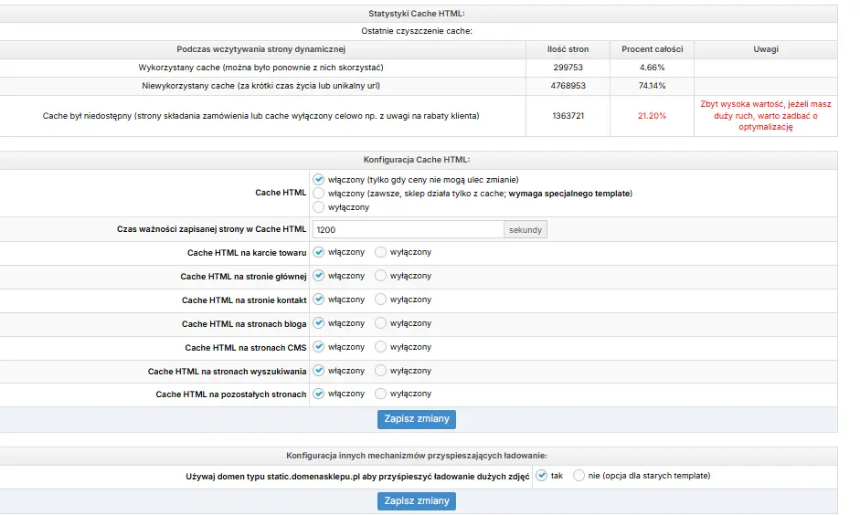860x515 pixels.
Task: Disable Cache HTML na stronach CMS
Action: coord(381,347)
